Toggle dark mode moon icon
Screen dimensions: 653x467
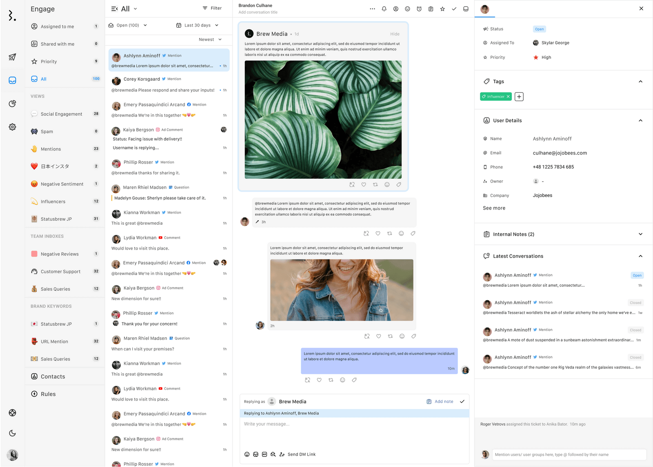click(12, 433)
